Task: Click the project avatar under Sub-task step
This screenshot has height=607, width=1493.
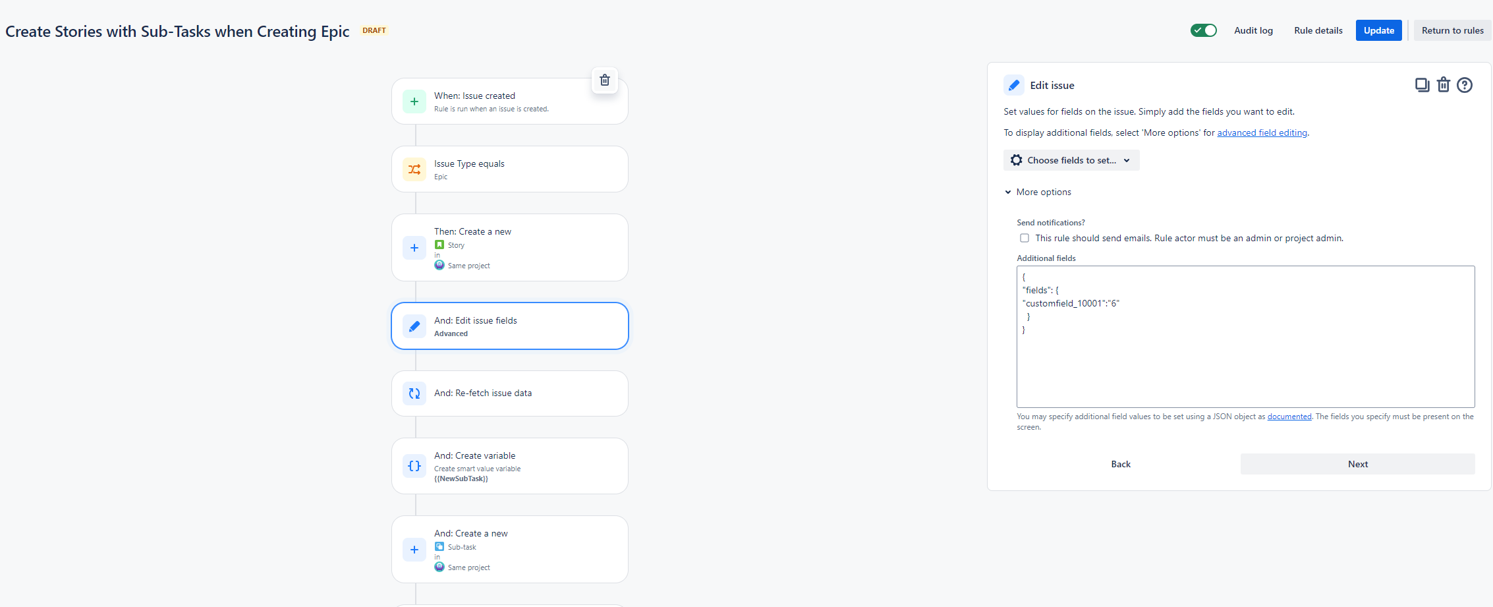Action: 439,567
